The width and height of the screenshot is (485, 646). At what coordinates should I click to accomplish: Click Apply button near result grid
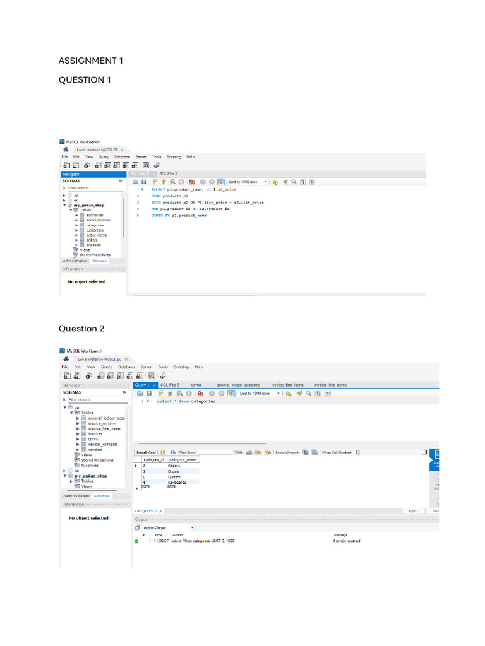pyautogui.click(x=413, y=511)
